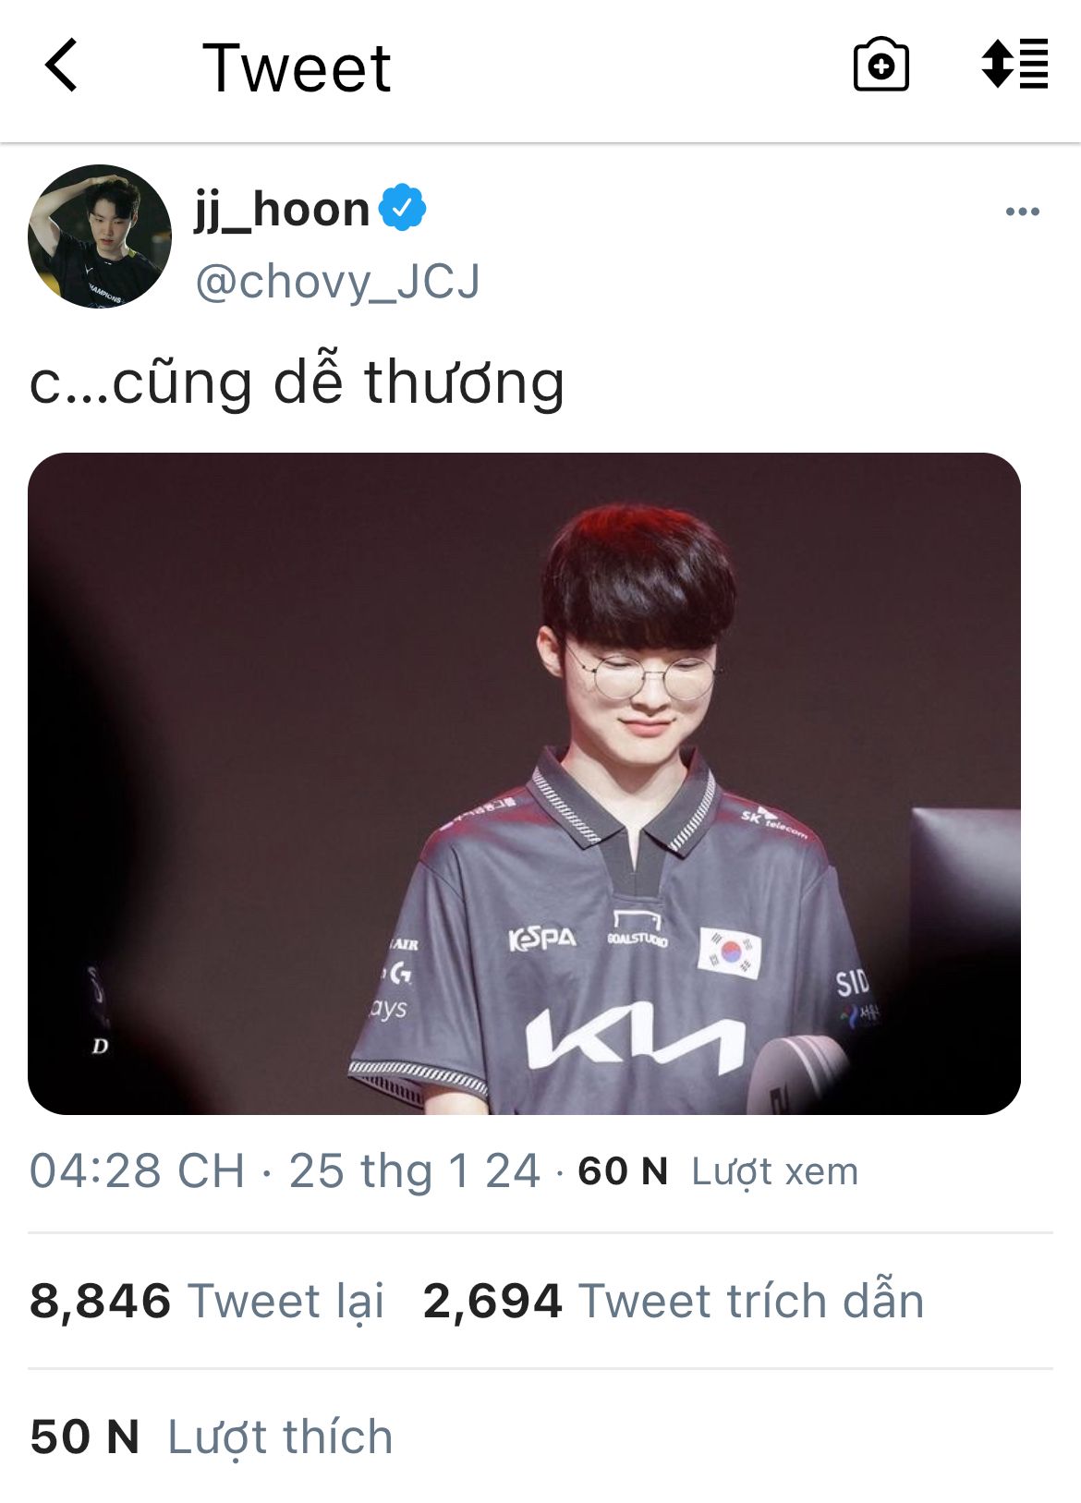
Task: View the 50 N Lượt thích list
Action: [x=212, y=1437]
